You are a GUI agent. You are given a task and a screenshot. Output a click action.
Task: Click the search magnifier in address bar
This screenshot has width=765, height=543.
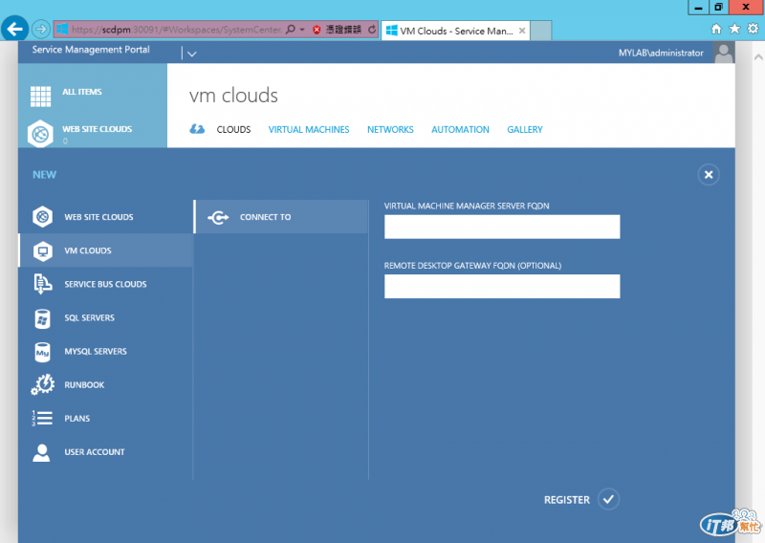pyautogui.click(x=291, y=30)
